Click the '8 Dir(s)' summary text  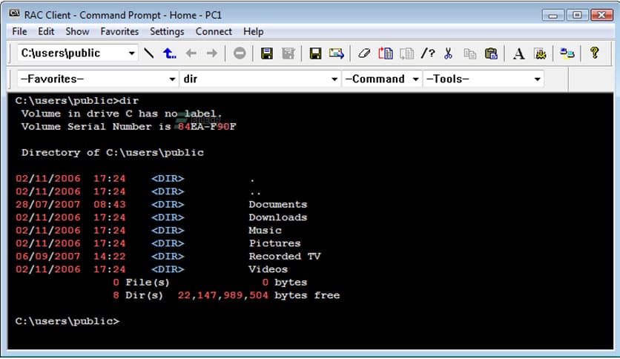point(138,295)
